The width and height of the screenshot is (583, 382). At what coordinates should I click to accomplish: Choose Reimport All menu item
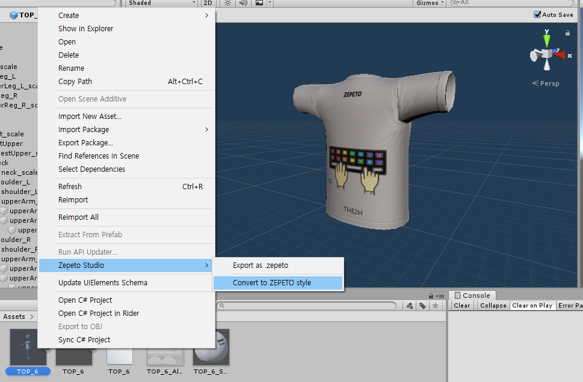point(126,217)
